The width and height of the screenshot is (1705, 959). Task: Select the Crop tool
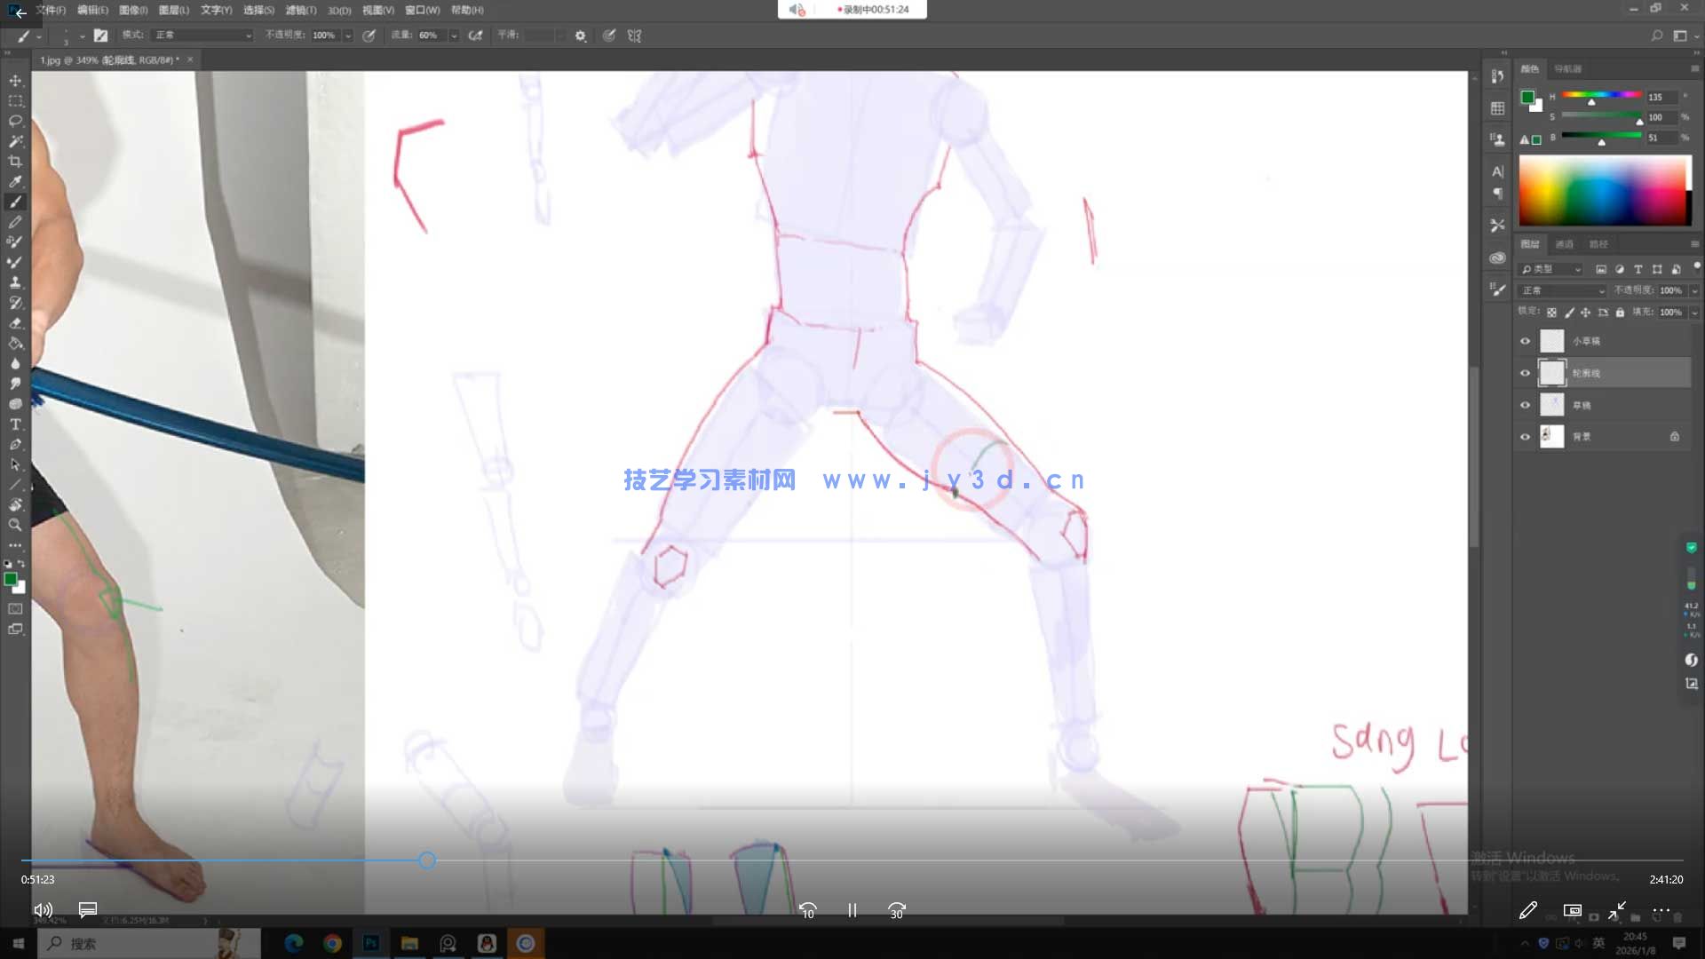(x=15, y=161)
